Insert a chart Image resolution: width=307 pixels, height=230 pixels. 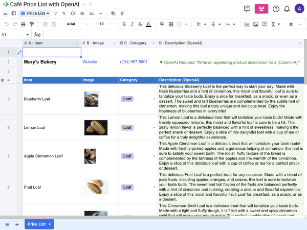(247, 24)
